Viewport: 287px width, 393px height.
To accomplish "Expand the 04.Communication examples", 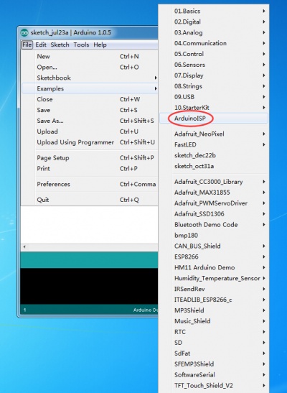I will (214, 43).
